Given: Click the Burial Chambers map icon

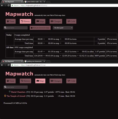Looking at the screenshot, I should pos(10,92).
